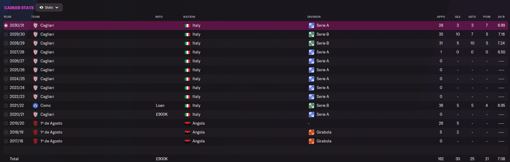
Task: Click Angola flag in 2017/18 row
Action: (x=187, y=141)
